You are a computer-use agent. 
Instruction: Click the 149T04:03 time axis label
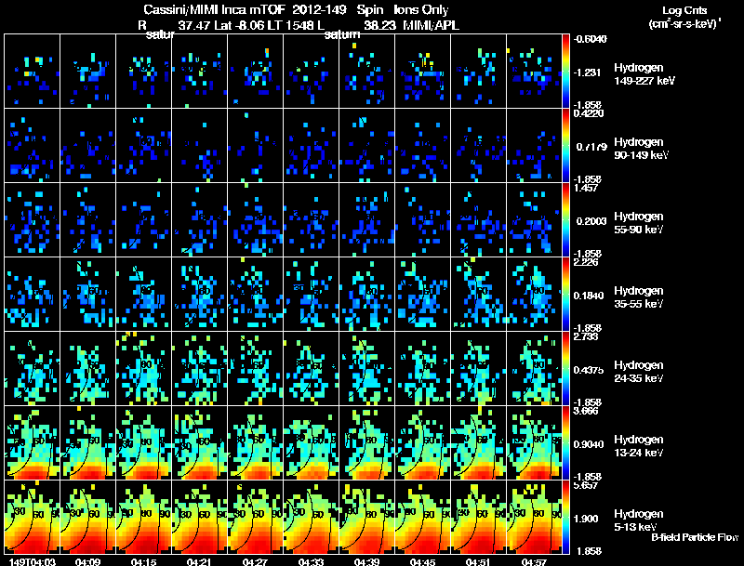click(33, 561)
